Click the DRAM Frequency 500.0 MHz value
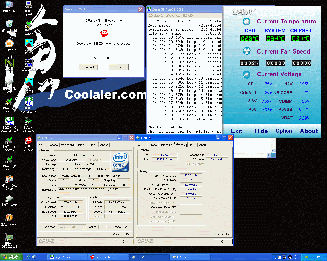Image resolution: width=327 pixels, height=261 pixels. click(x=191, y=175)
